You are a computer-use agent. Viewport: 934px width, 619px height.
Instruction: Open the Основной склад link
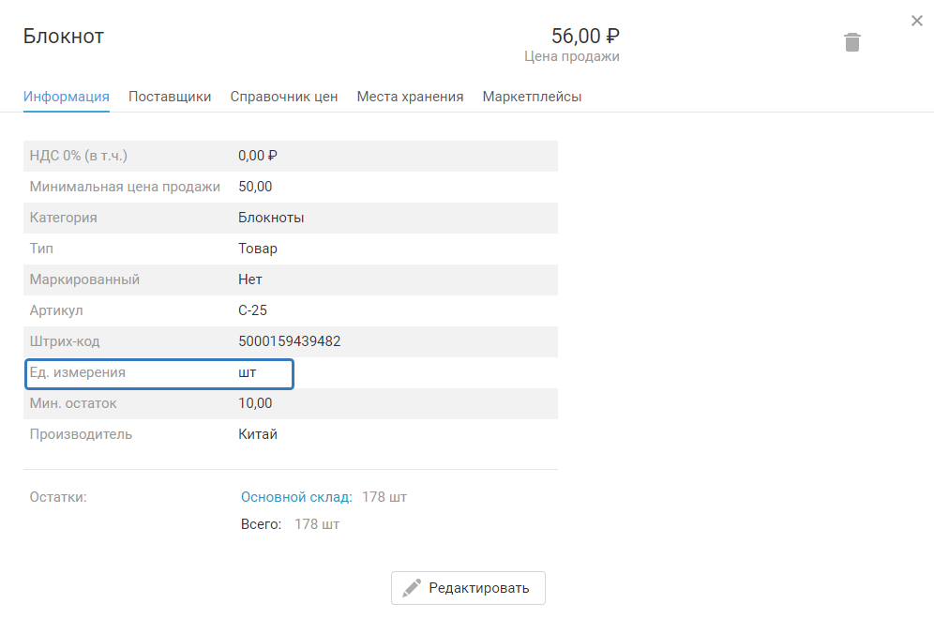pyautogui.click(x=296, y=497)
